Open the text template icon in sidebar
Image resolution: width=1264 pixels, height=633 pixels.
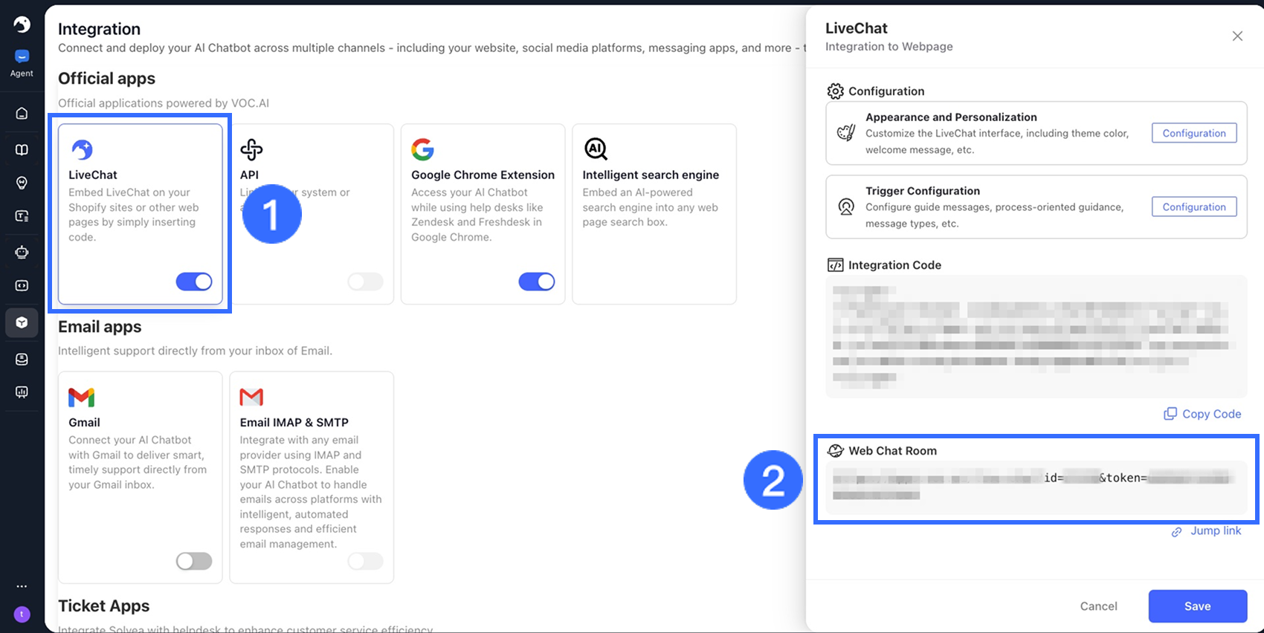(22, 216)
